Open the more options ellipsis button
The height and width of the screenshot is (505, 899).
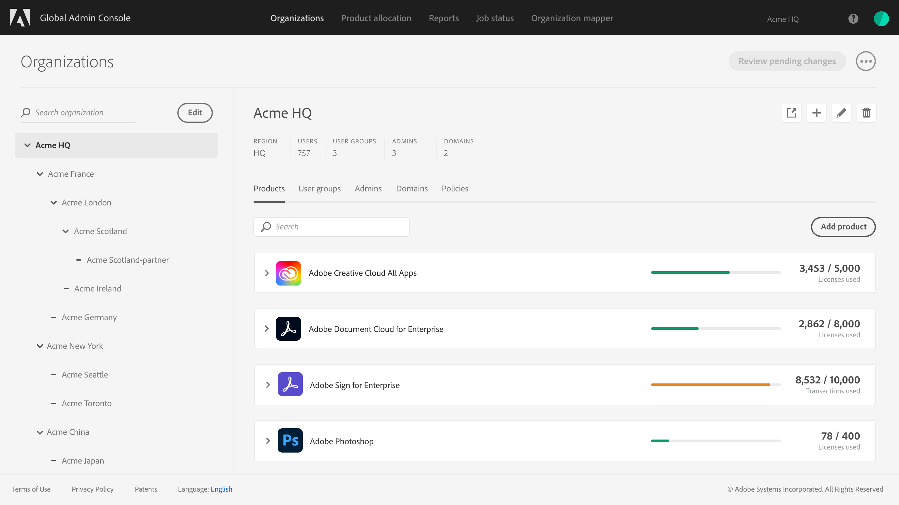pos(866,61)
